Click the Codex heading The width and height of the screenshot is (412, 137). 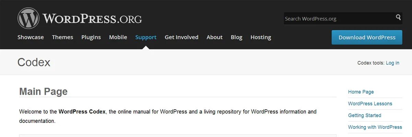tap(34, 62)
